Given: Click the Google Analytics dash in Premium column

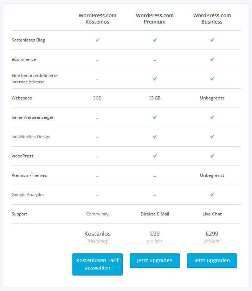Looking at the screenshot, I should coord(155,195).
